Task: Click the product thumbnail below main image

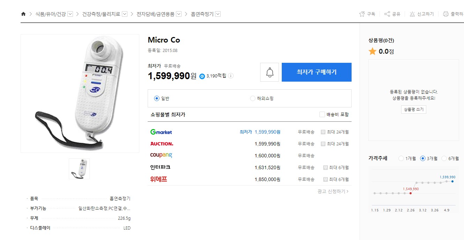Action: [79, 169]
